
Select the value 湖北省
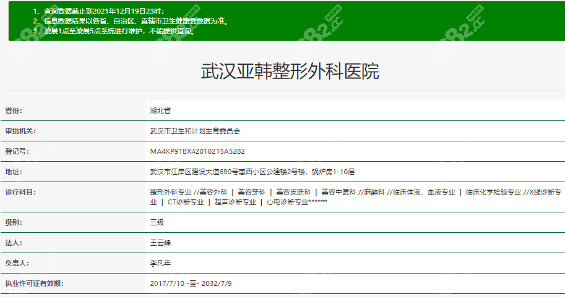[160, 111]
